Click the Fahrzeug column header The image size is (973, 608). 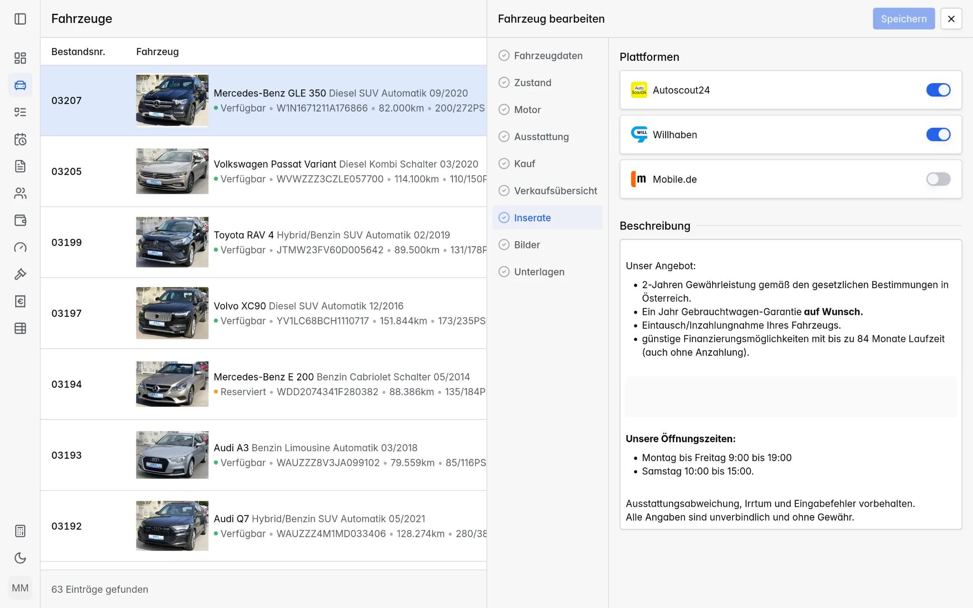click(157, 51)
